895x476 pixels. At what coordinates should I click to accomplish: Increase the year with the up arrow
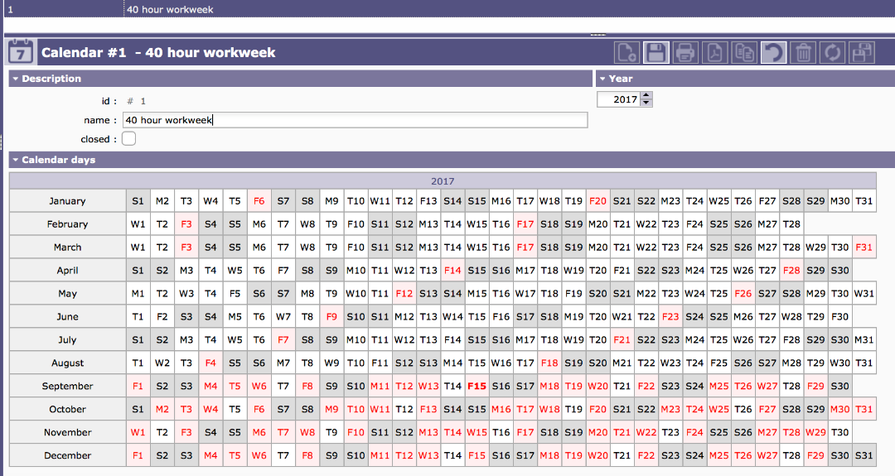(646, 95)
